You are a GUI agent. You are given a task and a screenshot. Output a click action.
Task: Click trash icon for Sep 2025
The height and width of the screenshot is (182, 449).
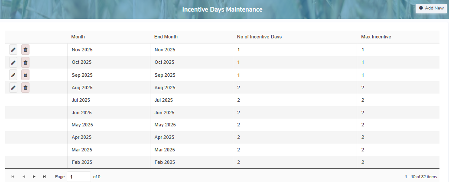[x=26, y=75]
